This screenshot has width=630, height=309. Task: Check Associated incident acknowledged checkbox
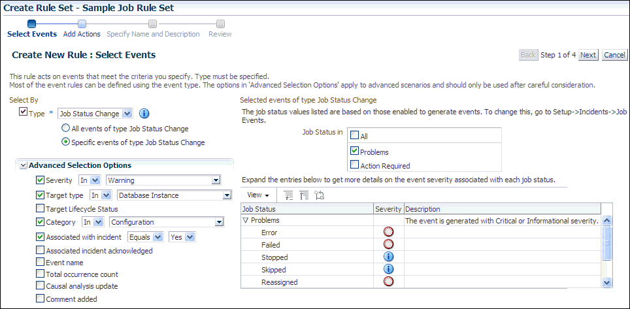[x=40, y=250]
